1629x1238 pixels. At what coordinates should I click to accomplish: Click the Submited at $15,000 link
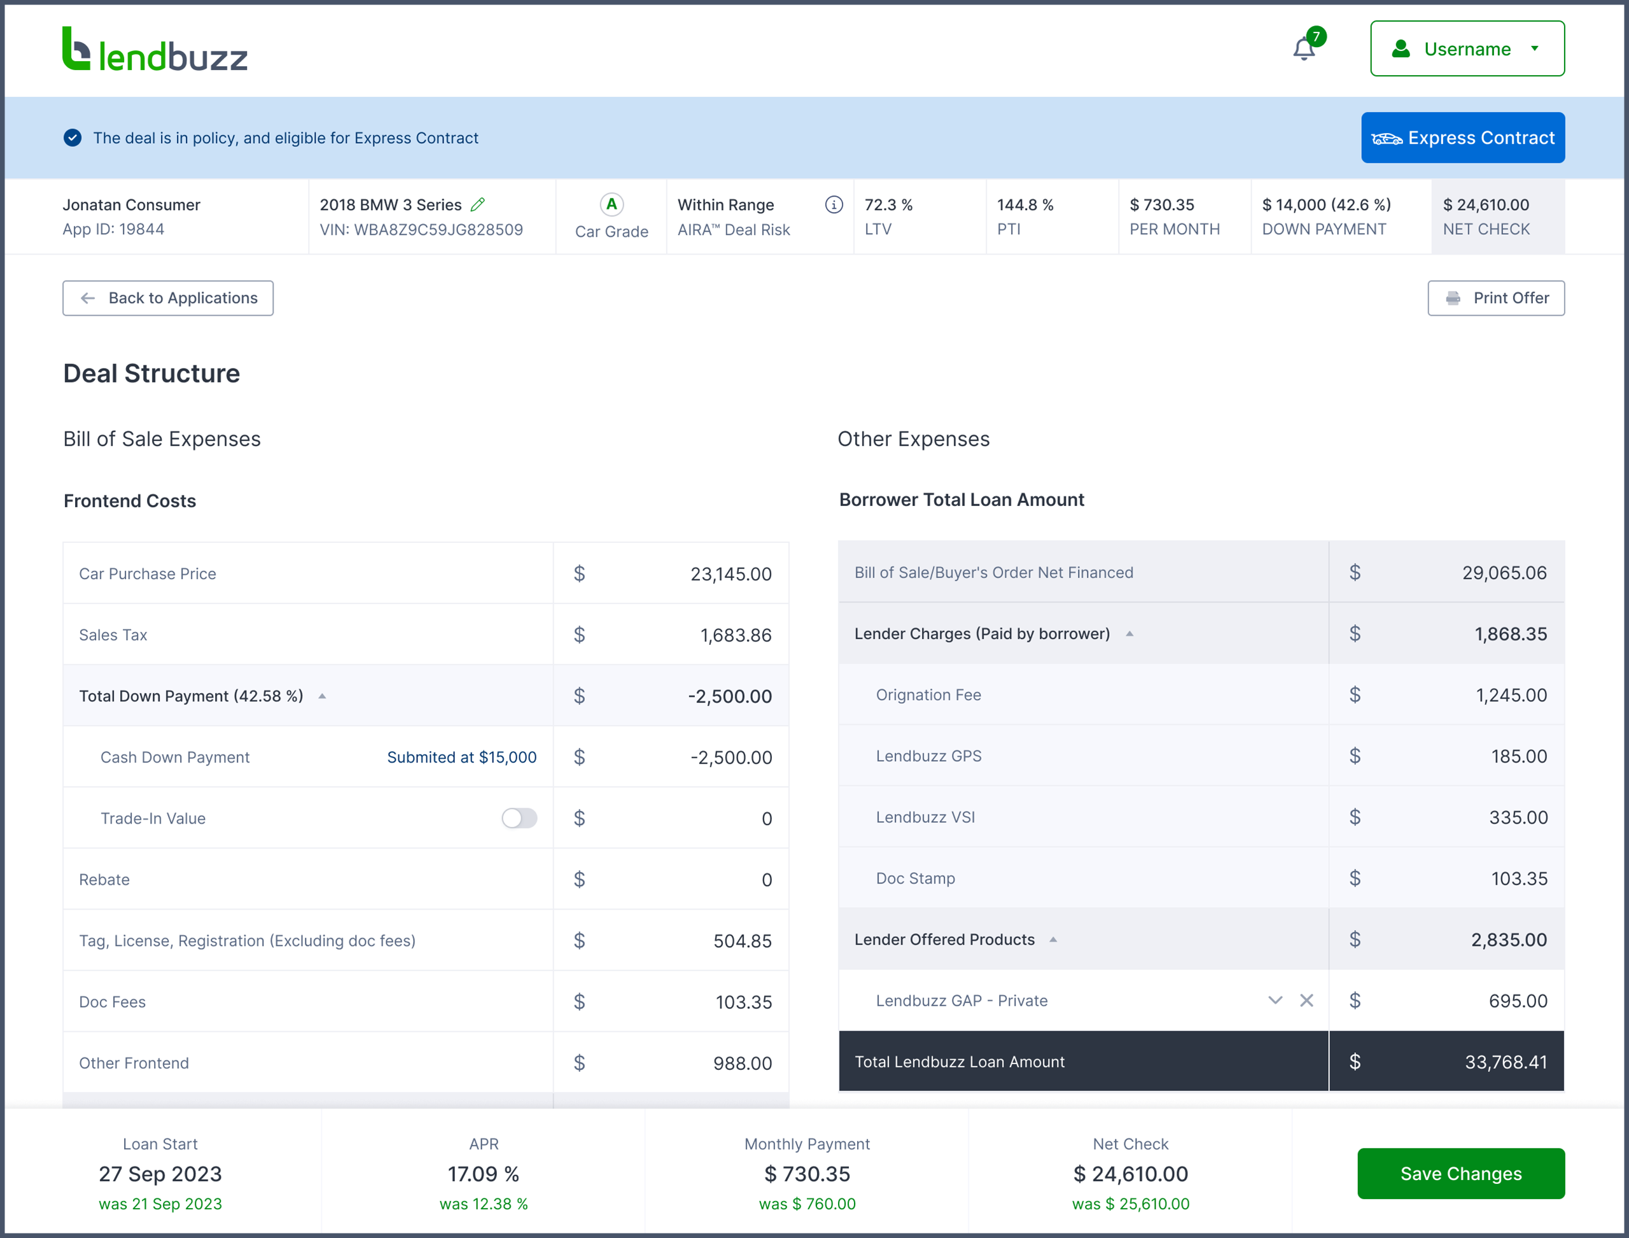click(x=462, y=757)
